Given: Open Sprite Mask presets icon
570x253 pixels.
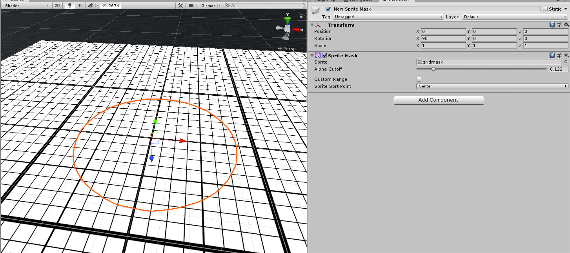Looking at the screenshot, I should point(559,55).
